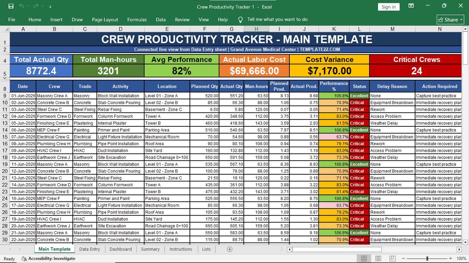This screenshot has height=263, width=469.
Task: Switch to the Dashboard sheet tab
Action: pyautogui.click(x=120, y=249)
